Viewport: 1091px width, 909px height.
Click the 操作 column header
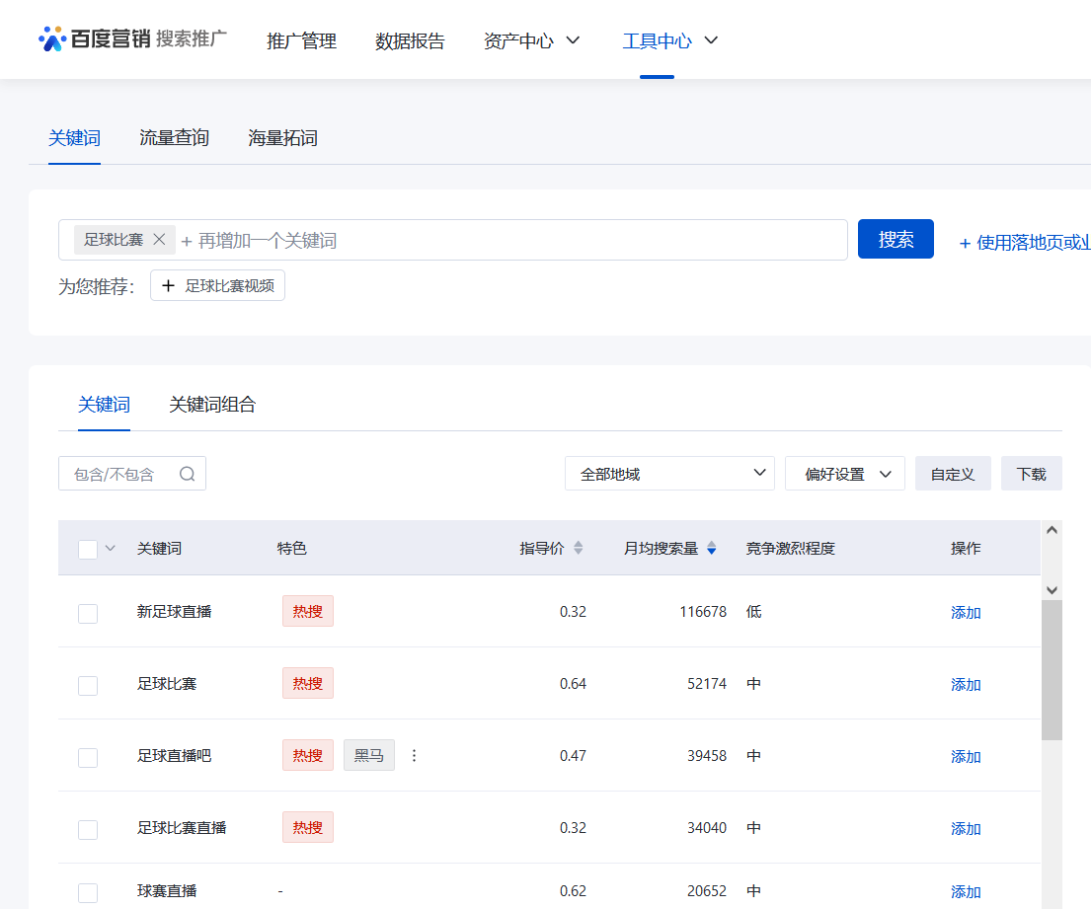[966, 548]
